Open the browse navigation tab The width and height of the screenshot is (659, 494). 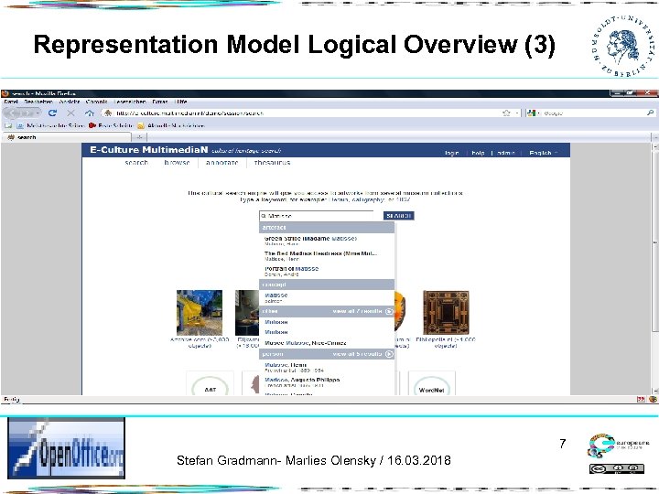(x=177, y=163)
